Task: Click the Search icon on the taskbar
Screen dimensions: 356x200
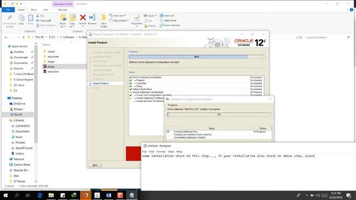Action: pos(17,195)
